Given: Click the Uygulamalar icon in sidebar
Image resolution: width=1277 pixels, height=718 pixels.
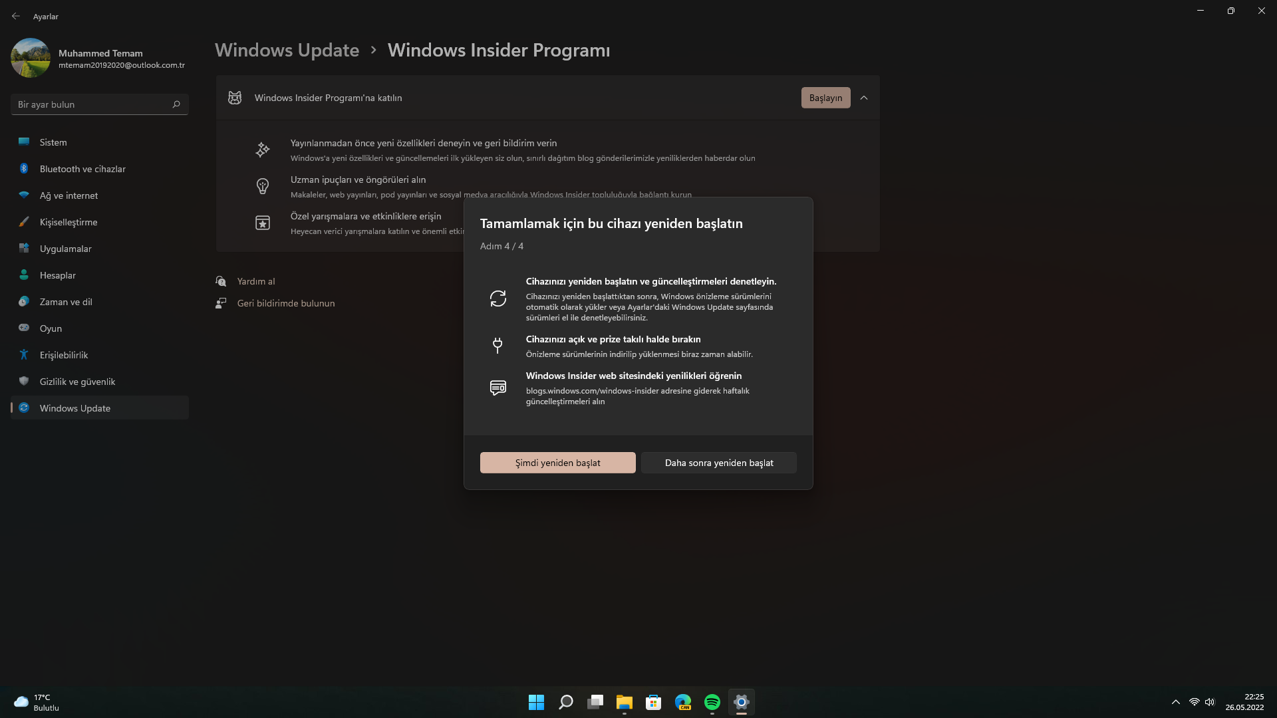Looking at the screenshot, I should click(x=24, y=249).
